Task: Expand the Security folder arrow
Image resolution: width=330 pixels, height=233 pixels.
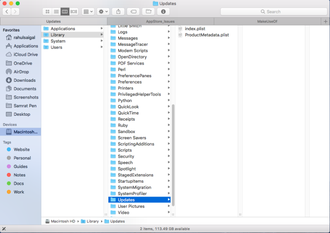Action: tap(169, 156)
